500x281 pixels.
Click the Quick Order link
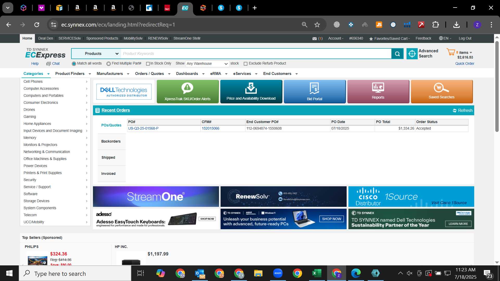(465, 63)
